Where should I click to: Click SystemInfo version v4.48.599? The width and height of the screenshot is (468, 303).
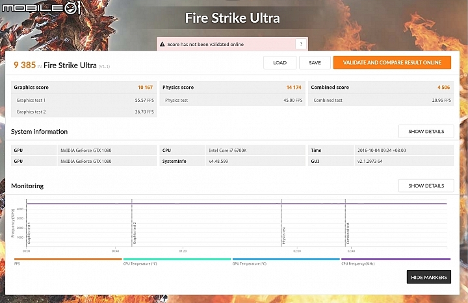coord(218,161)
